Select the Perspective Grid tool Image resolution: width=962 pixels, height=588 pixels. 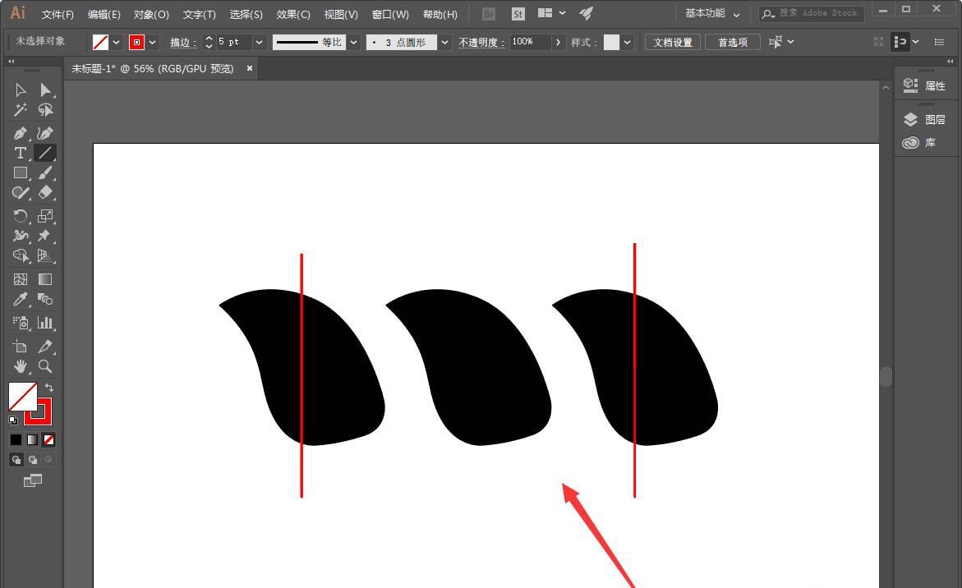45,255
